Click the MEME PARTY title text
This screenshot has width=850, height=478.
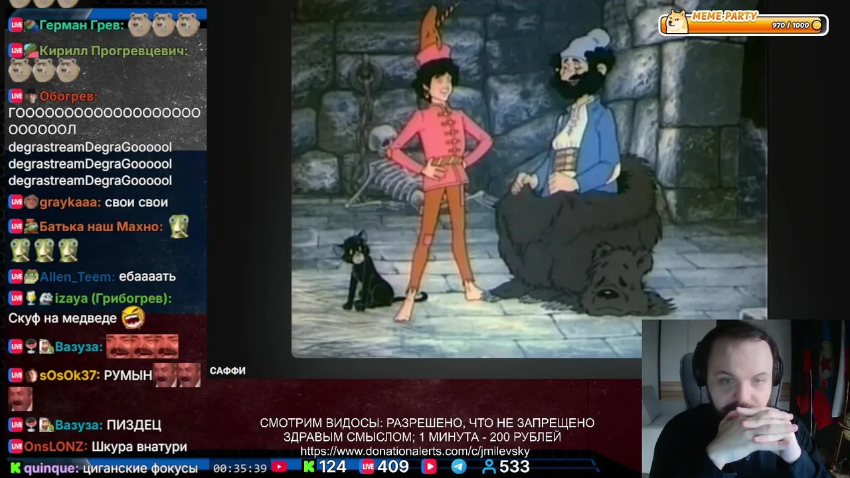click(x=724, y=16)
